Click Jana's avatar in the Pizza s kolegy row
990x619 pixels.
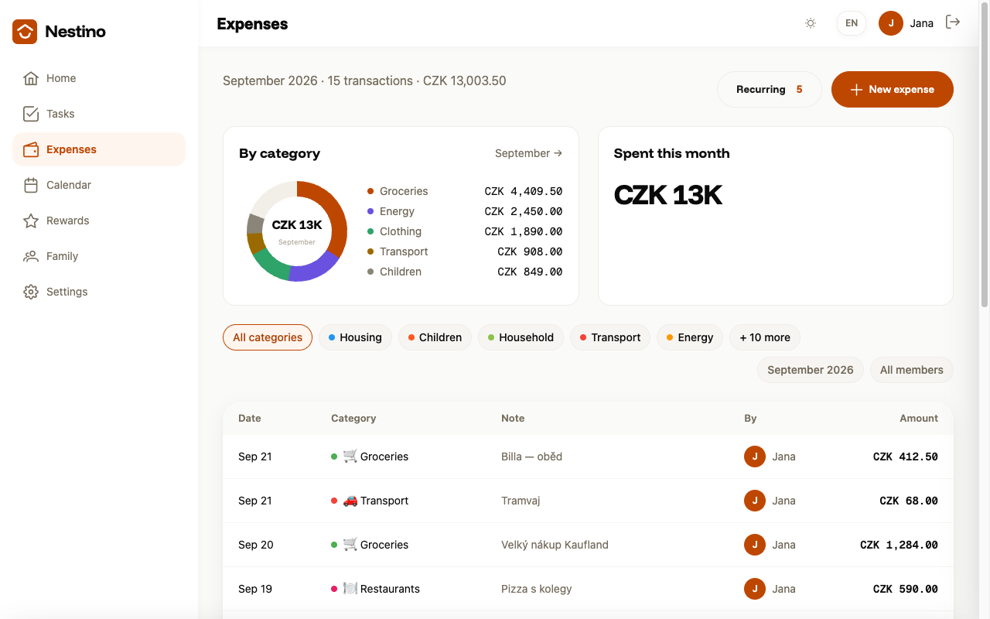(755, 589)
